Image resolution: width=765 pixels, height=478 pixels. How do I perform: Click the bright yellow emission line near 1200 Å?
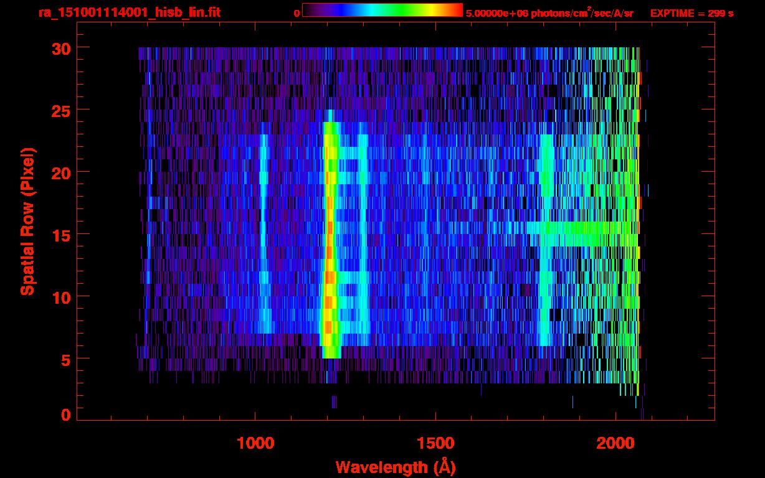tap(330, 249)
